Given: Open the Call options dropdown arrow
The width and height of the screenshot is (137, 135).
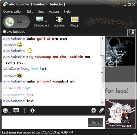Looking at the screenshot, I should pos(26,21).
